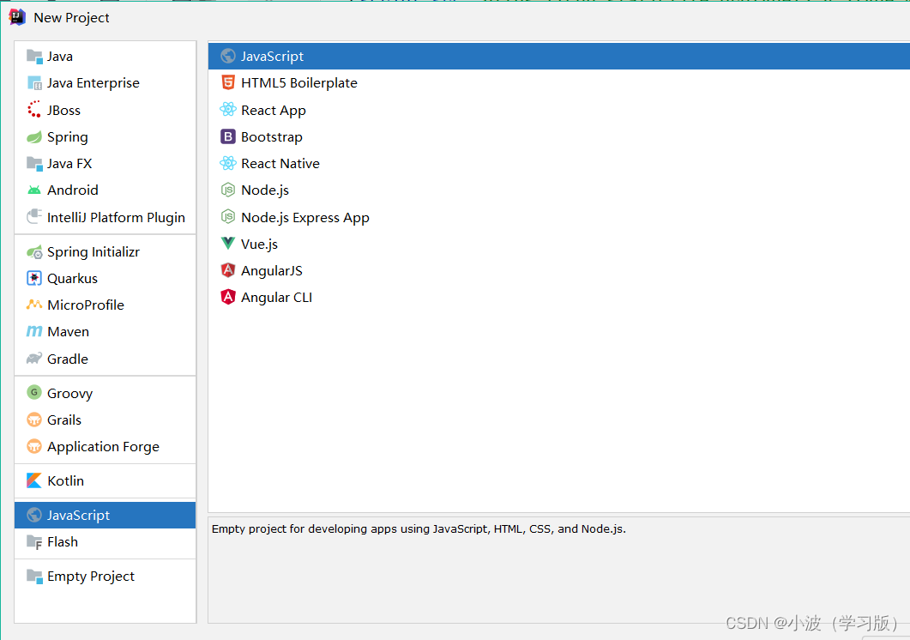The height and width of the screenshot is (640, 910).
Task: Select Node.js Express App label
Action: (x=305, y=218)
